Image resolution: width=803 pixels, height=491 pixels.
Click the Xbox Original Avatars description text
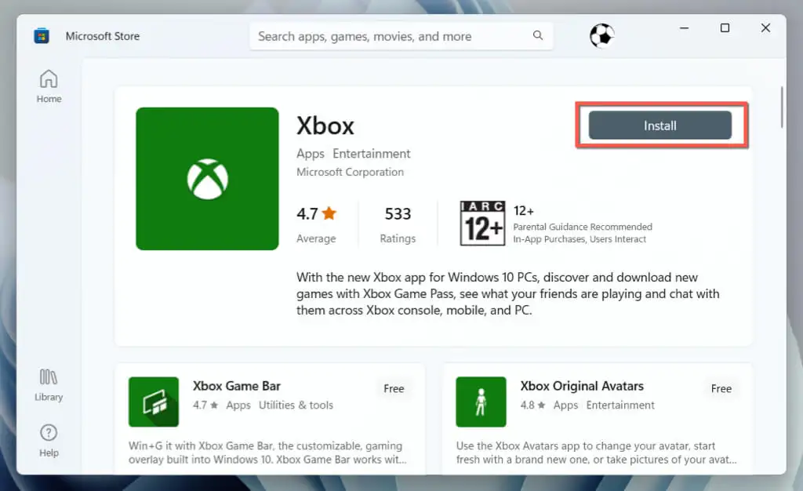pyautogui.click(x=597, y=453)
